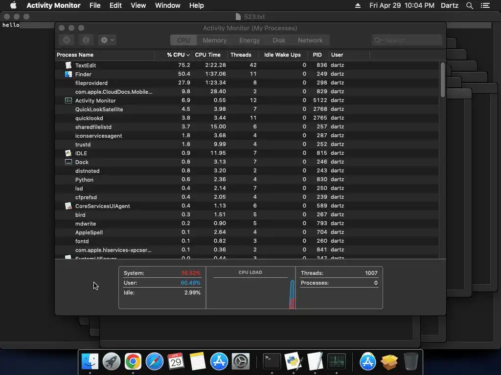Open the Edit menu
The height and width of the screenshot is (375, 501).
115,5
